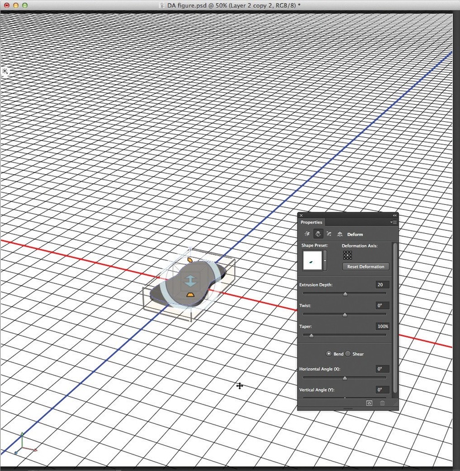Viewport: 460px width, 471px height.
Task: Collapse the Properties panel with double arrows
Action: [x=395, y=215]
